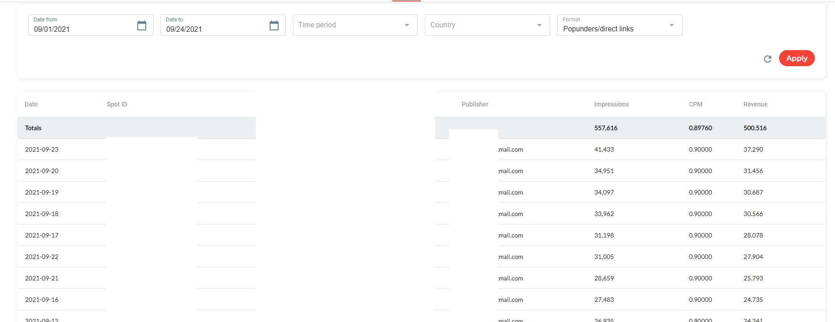Click the refresh reset icon beside Apply

(767, 59)
